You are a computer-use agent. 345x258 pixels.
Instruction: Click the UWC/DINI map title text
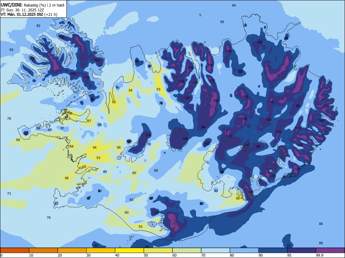[x=11, y=5]
